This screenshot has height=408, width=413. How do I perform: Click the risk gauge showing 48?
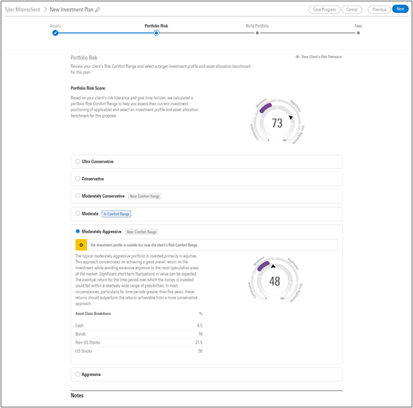pos(275,281)
